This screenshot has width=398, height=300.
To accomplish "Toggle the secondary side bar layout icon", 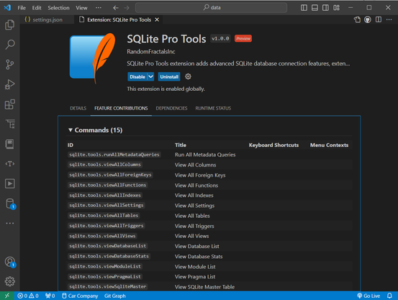I will 325,8.
